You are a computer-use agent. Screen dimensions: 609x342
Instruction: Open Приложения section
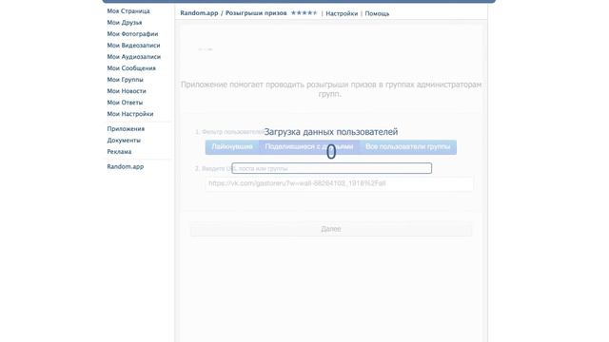point(126,129)
